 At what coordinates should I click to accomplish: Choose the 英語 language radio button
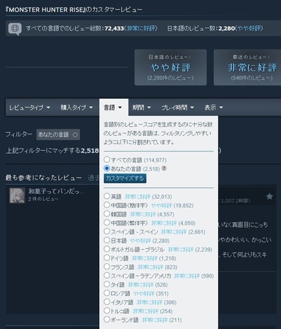point(107,196)
